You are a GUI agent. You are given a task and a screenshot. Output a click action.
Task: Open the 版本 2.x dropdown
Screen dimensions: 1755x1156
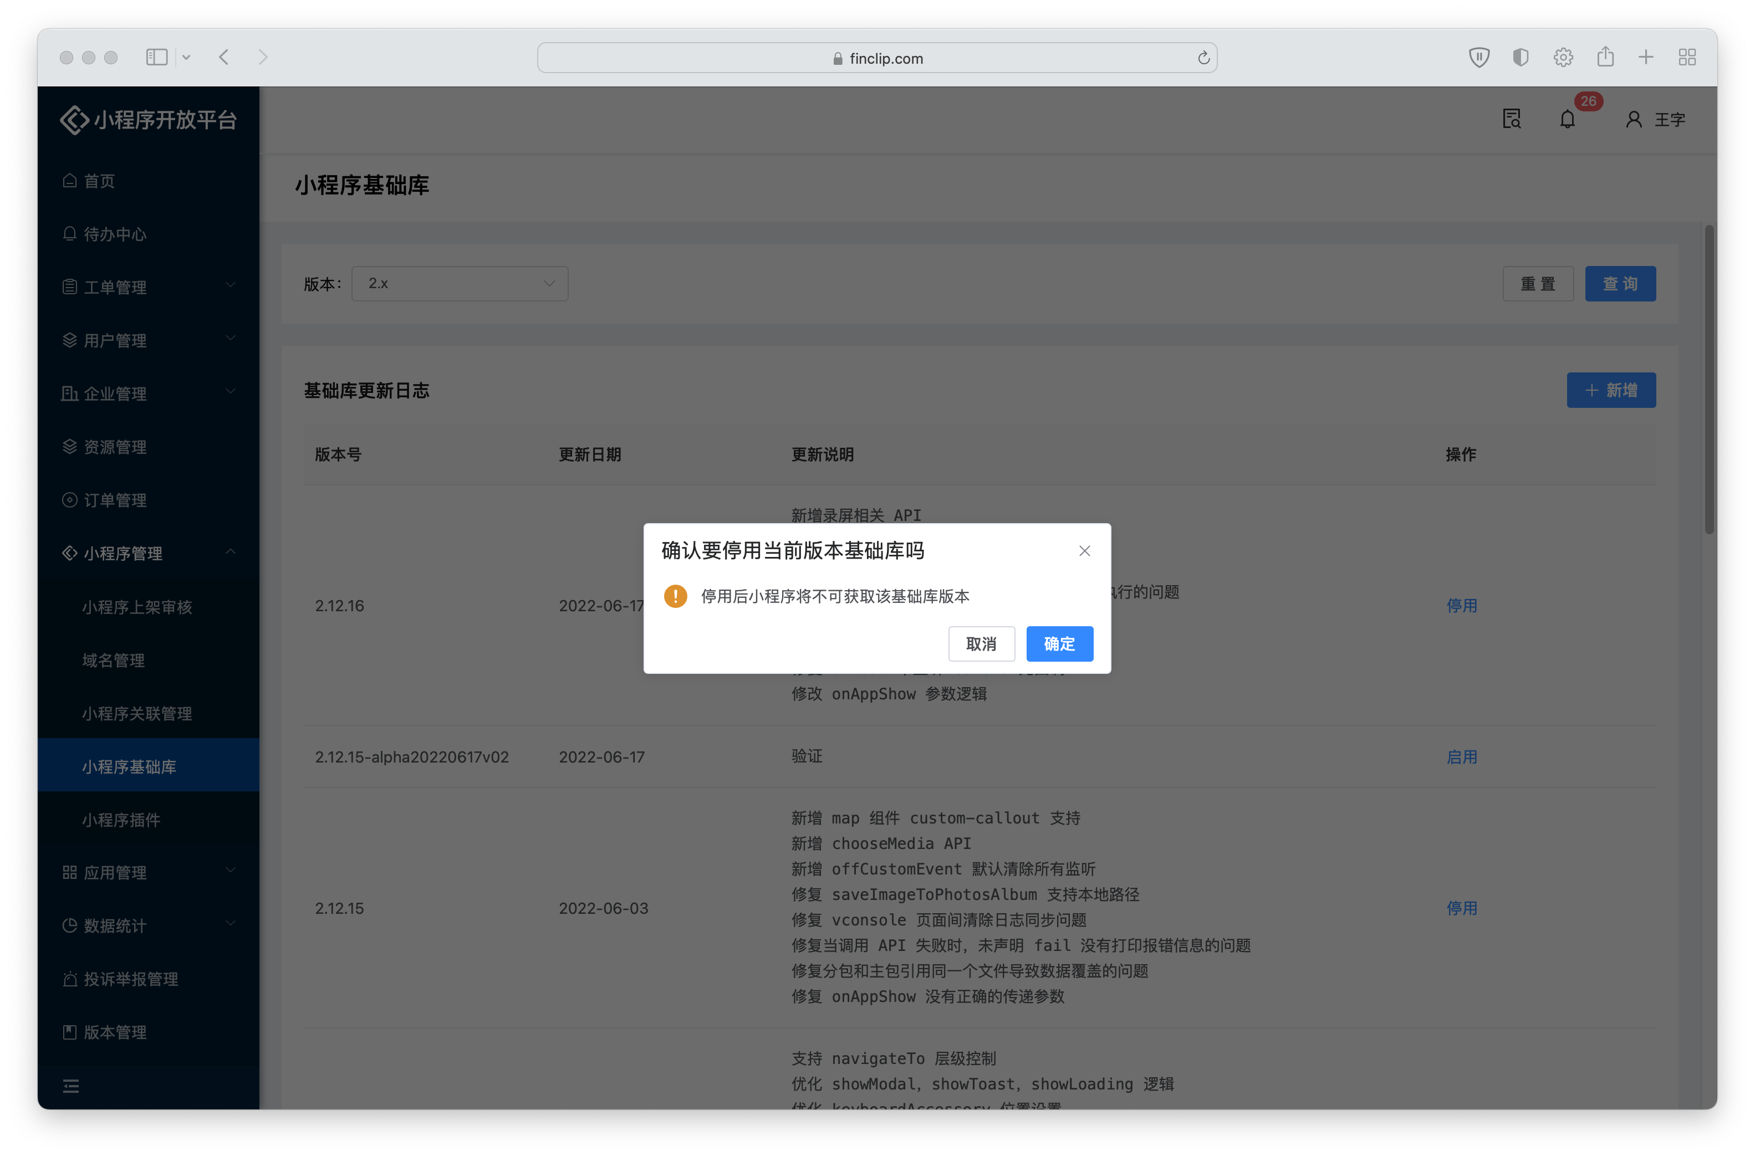pos(460,284)
